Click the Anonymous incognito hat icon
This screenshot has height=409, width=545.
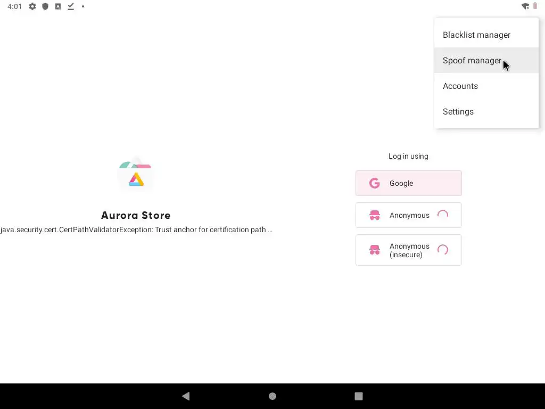click(x=374, y=215)
